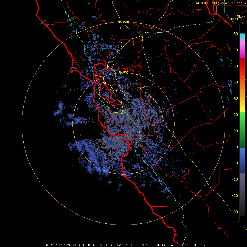
Task: Click the -20 value on the dBZ scale
Action: (x=235, y=196)
